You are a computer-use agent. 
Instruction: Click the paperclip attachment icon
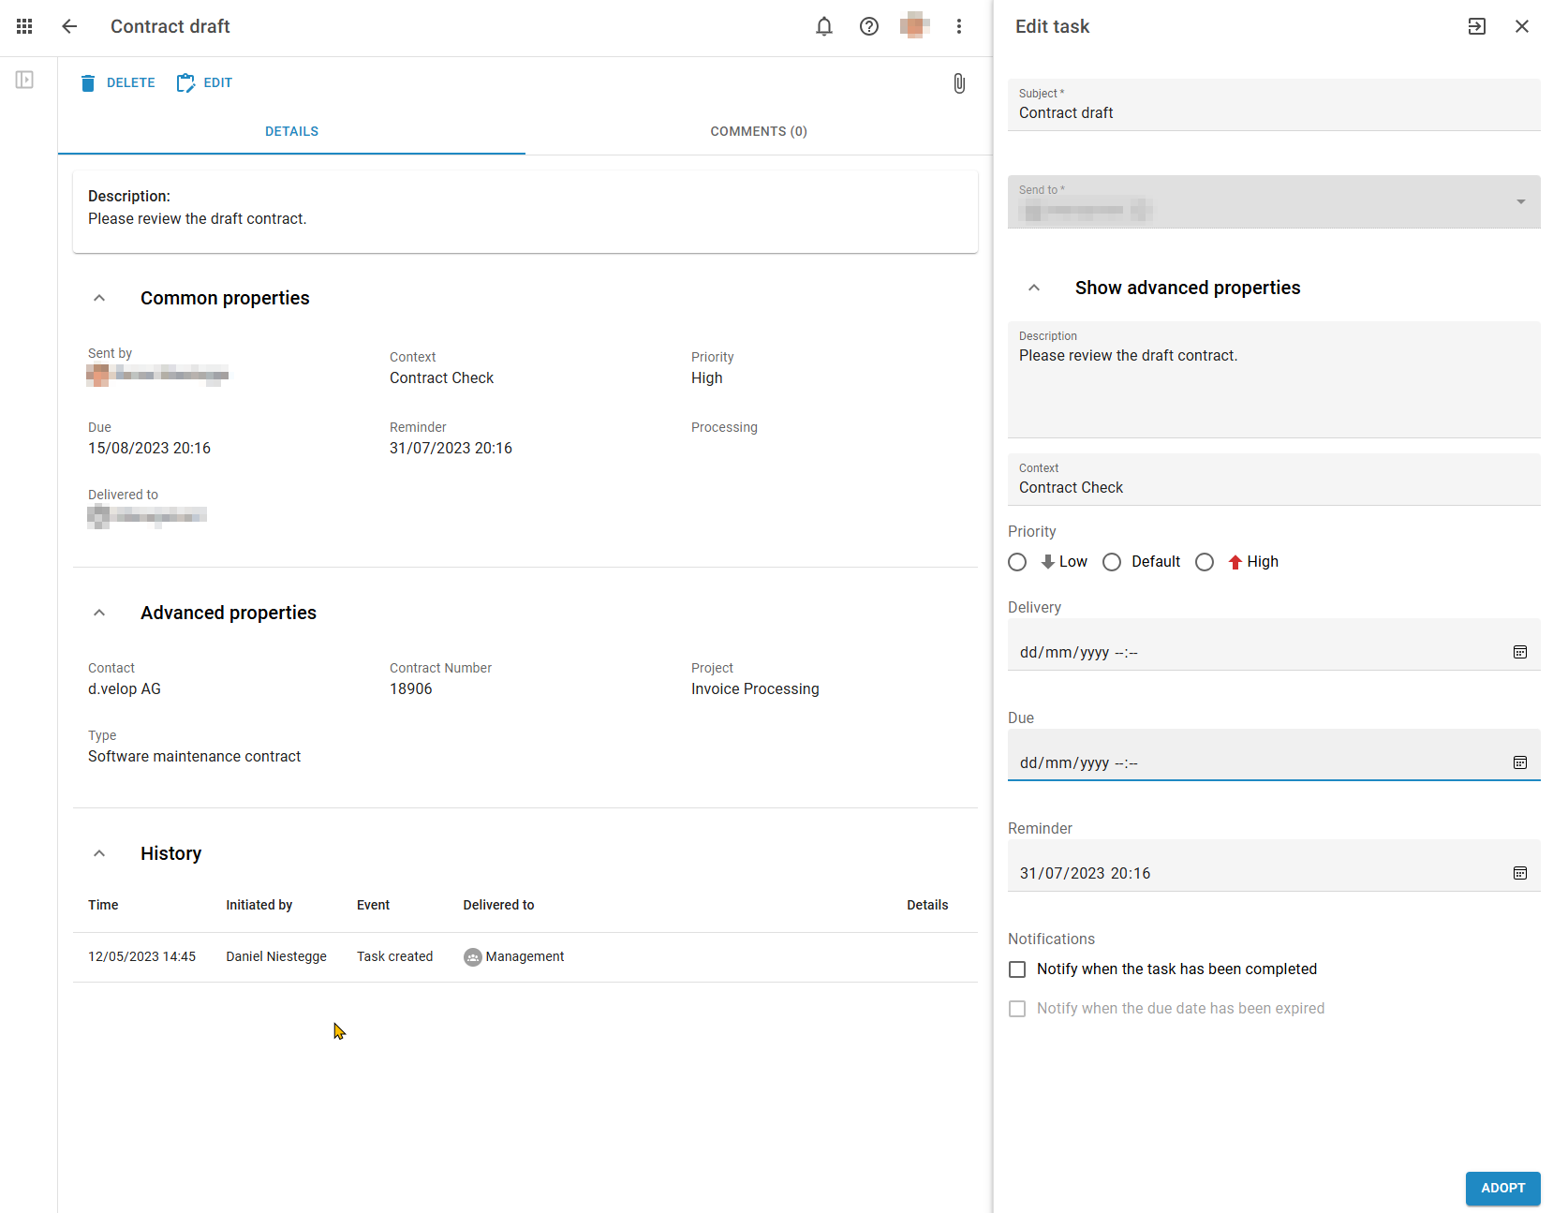pyautogui.click(x=959, y=83)
